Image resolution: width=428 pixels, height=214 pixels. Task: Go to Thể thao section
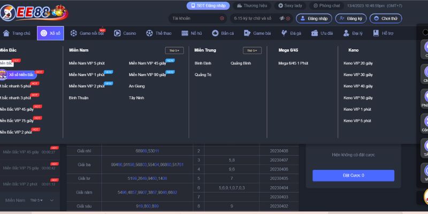pyautogui.click(x=158, y=33)
